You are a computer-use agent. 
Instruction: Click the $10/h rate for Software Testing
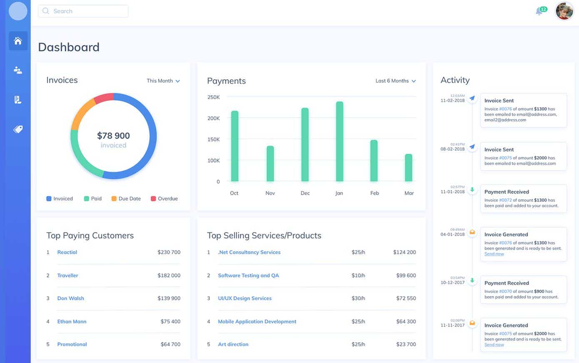358,275
